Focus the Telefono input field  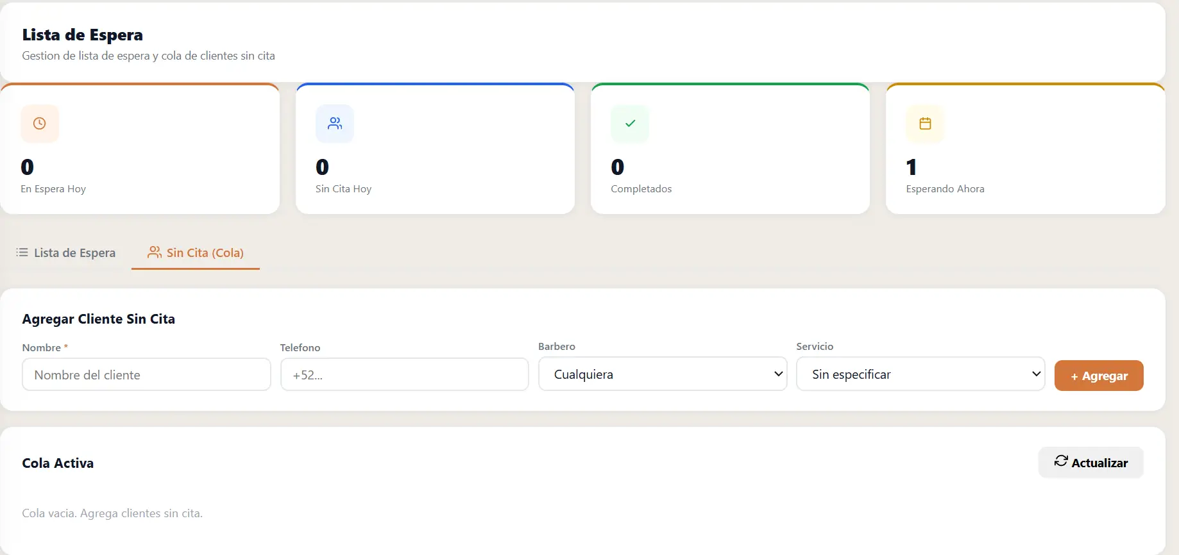pos(405,375)
